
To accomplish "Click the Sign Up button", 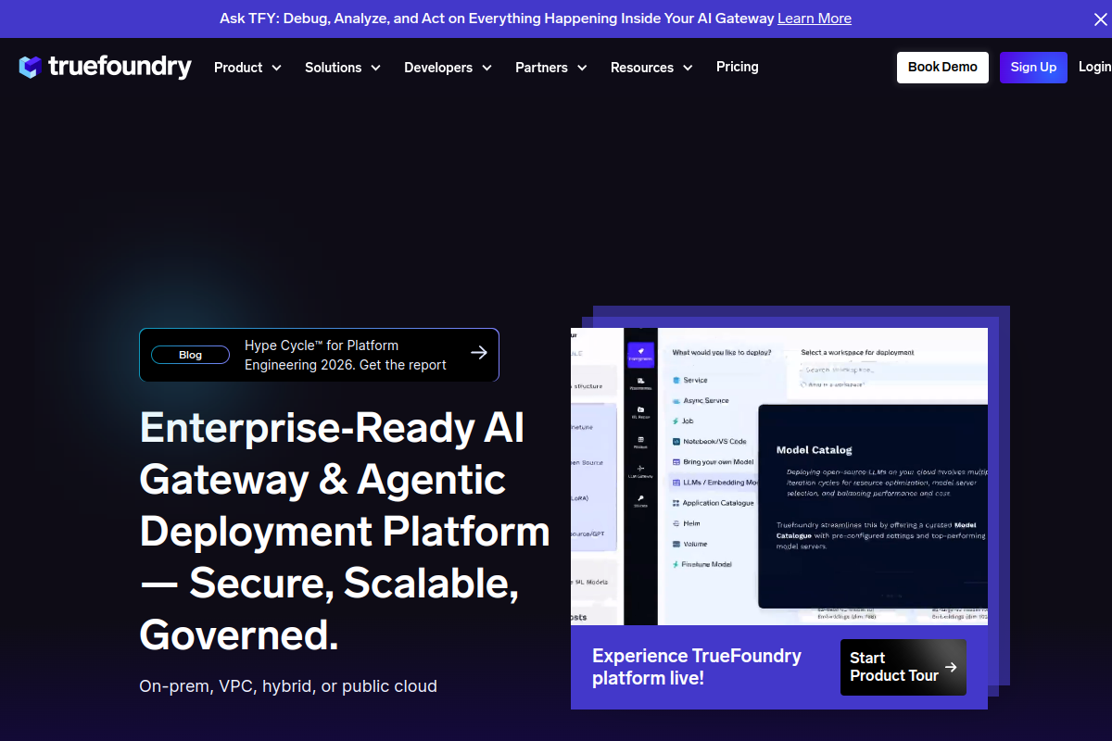I will tap(1033, 68).
